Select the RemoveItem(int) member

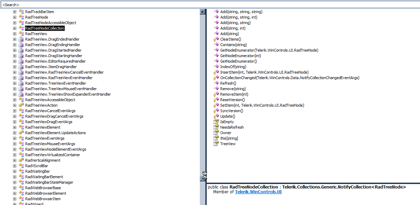234,94
